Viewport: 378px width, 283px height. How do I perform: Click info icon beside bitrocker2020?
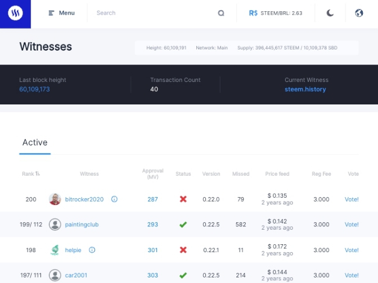point(114,199)
